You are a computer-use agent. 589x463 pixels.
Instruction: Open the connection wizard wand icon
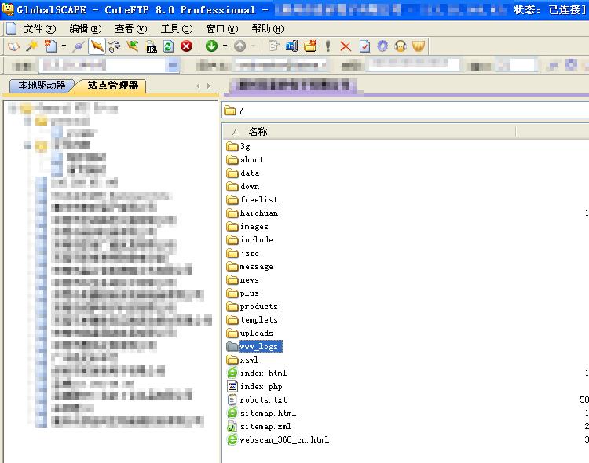32,46
